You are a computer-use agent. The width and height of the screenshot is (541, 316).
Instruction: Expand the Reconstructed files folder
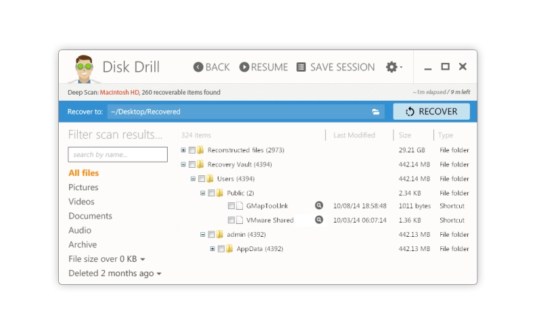pos(183,150)
